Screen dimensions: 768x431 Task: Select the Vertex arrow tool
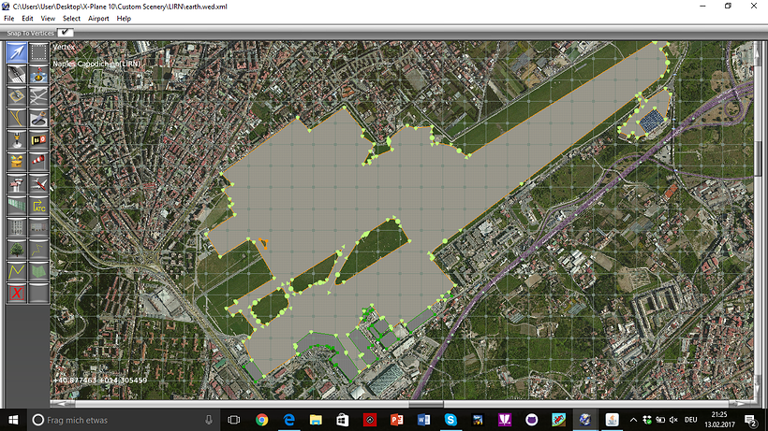[17, 52]
